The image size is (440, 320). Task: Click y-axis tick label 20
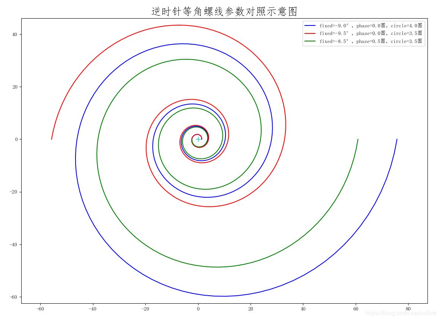point(14,87)
